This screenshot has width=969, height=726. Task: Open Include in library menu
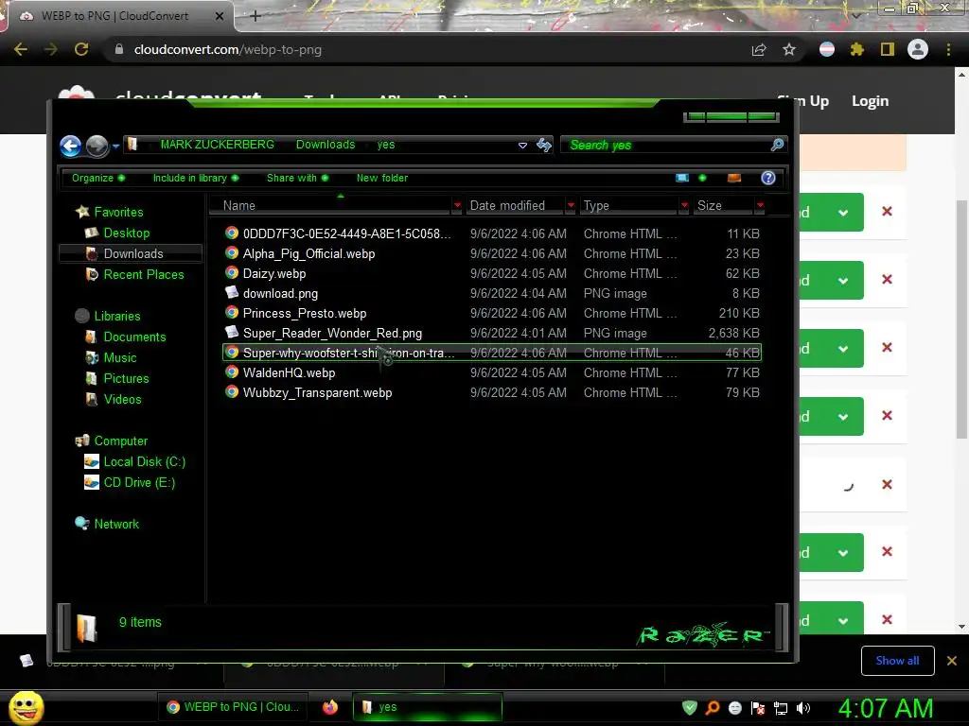click(196, 178)
